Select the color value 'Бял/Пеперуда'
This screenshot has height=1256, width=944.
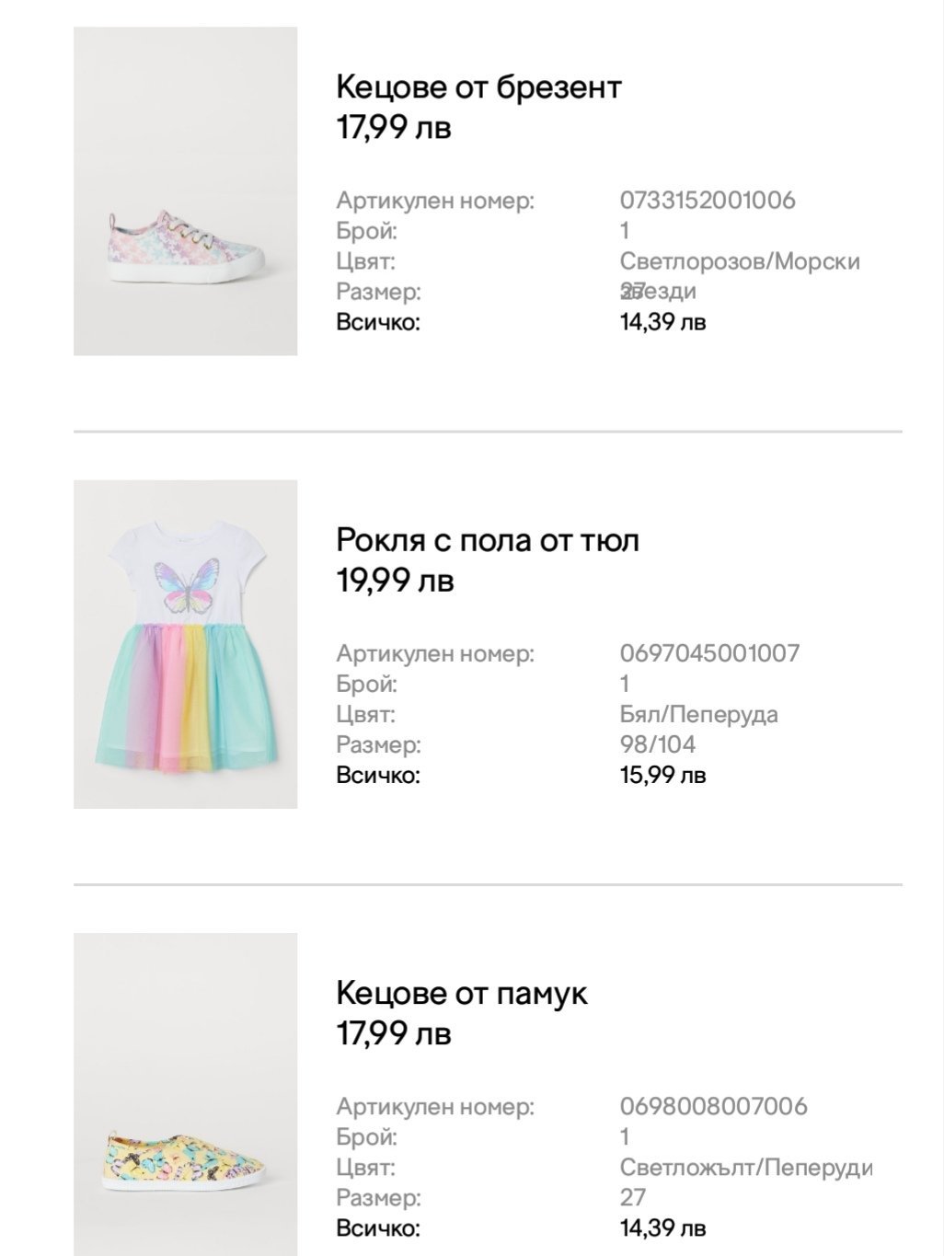pyautogui.click(x=698, y=714)
